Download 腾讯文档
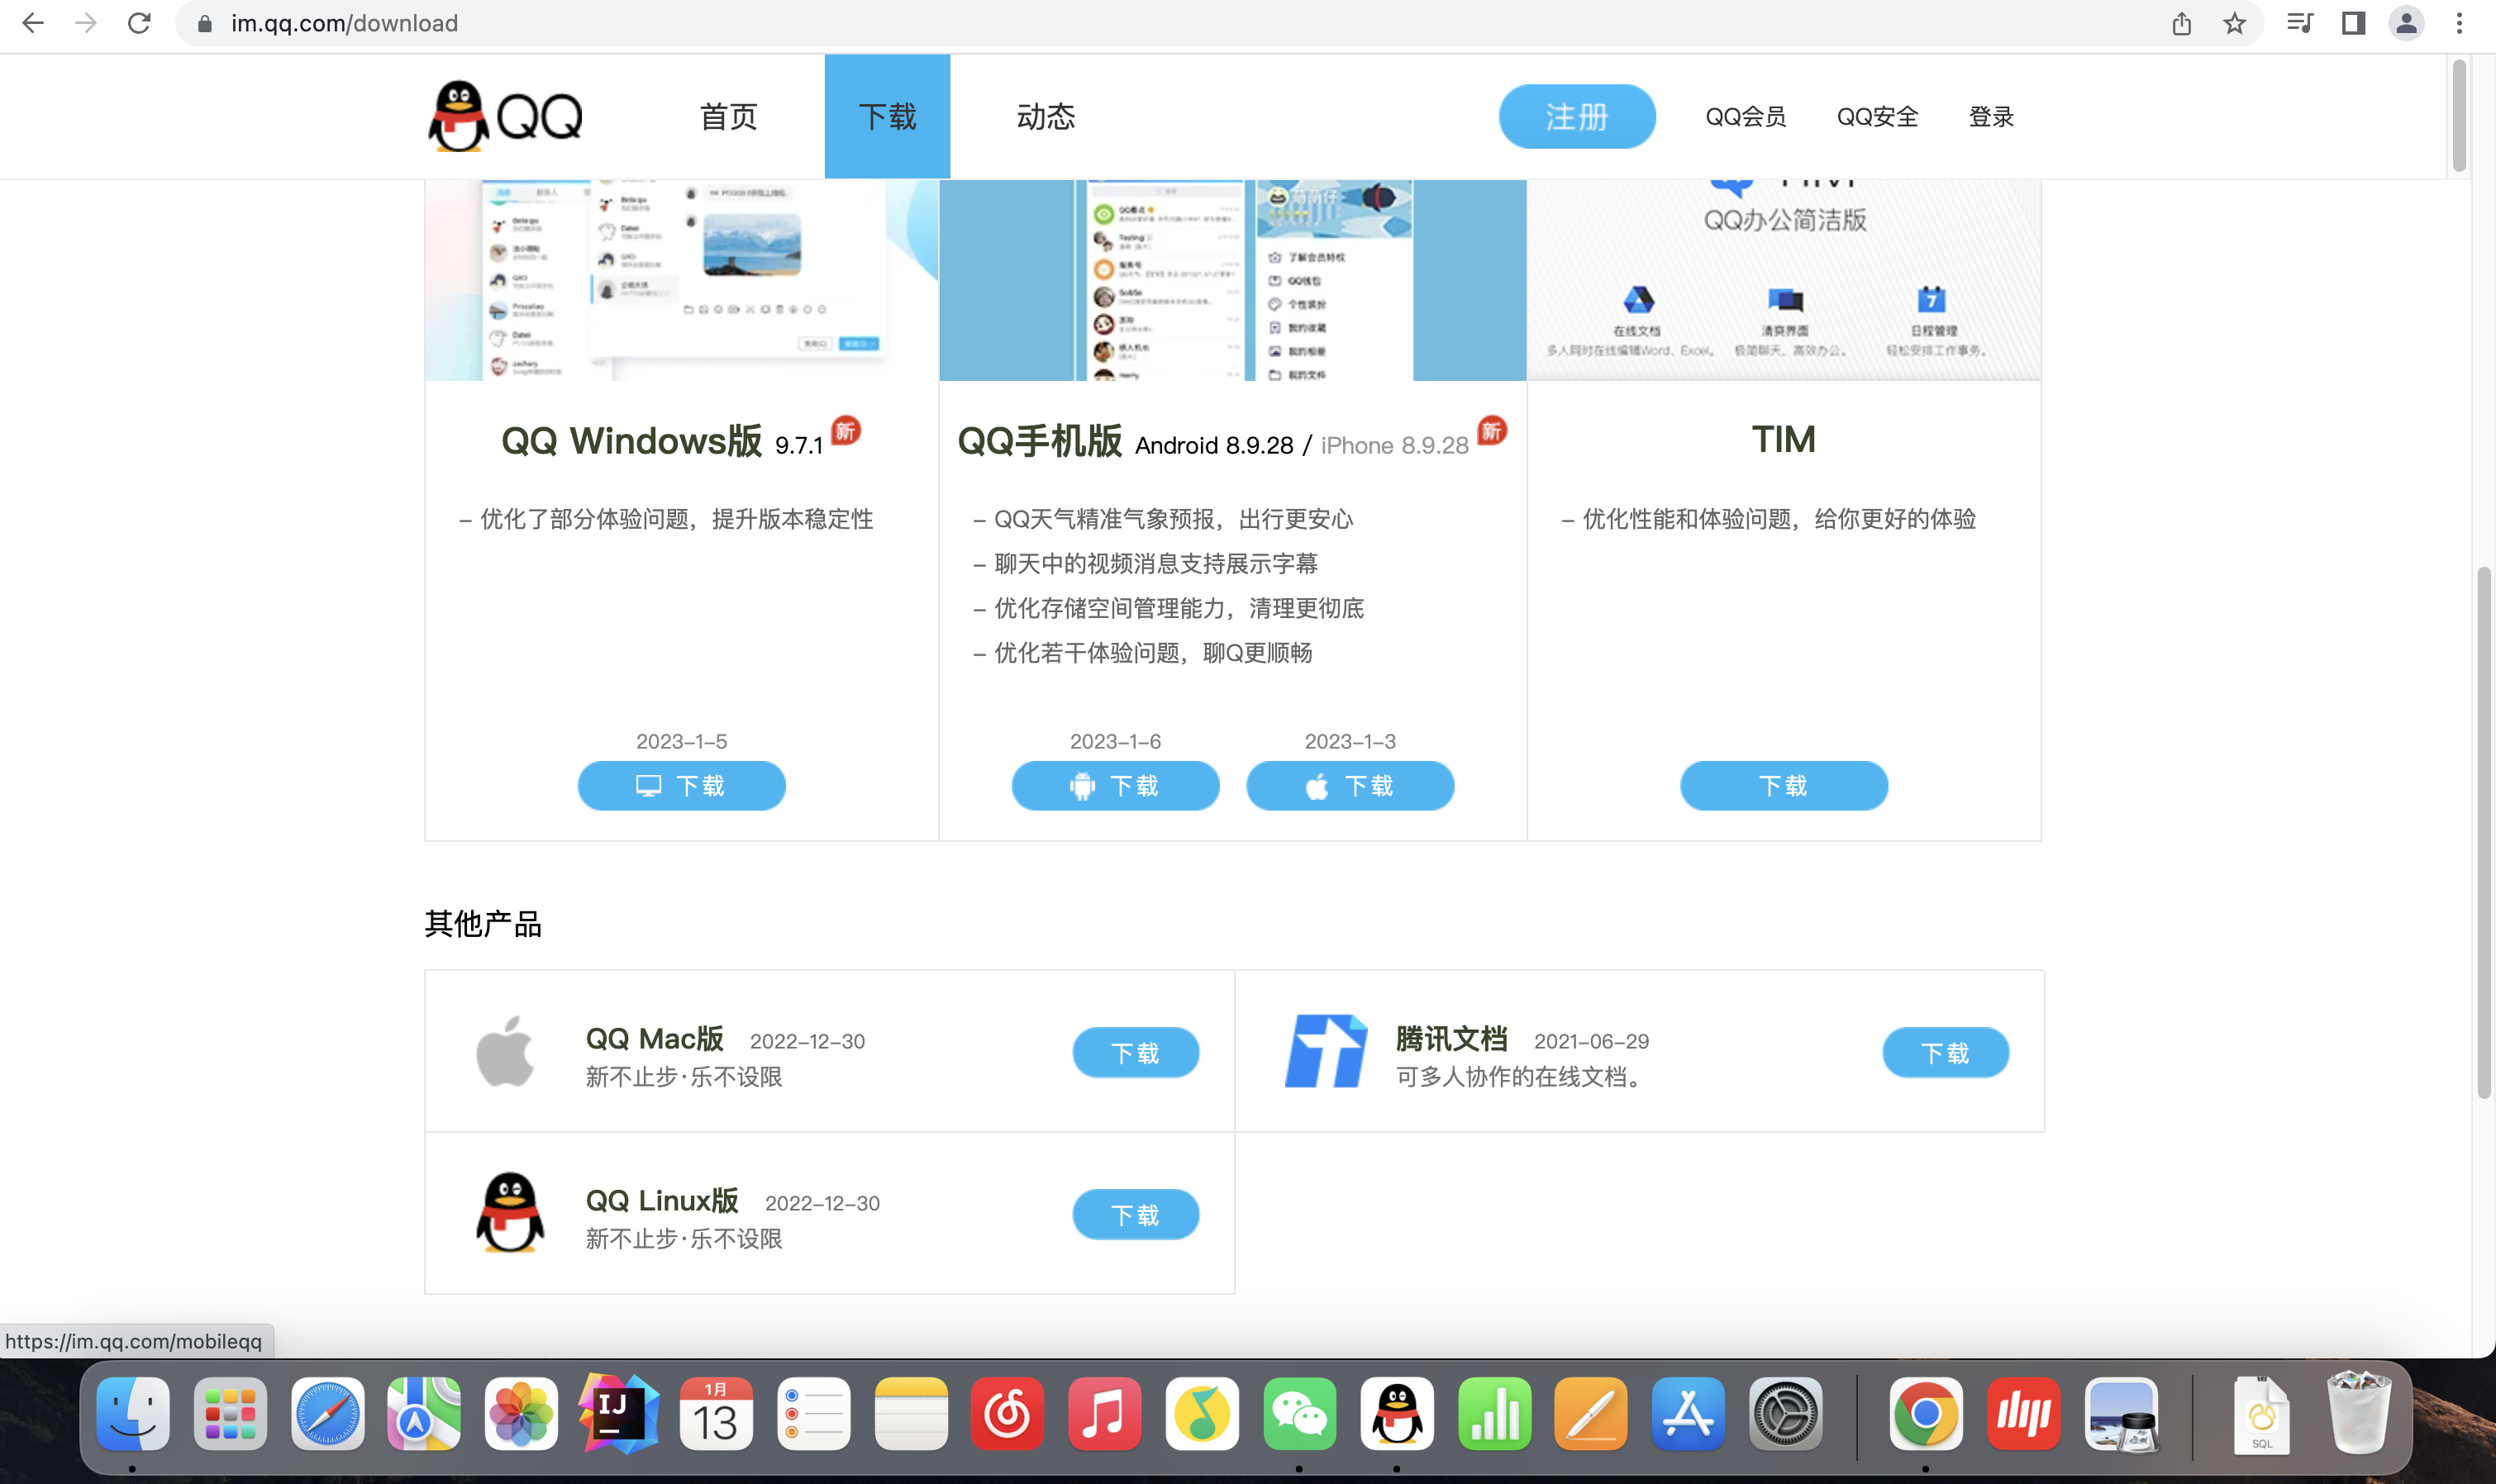Viewport: 2496px width, 1484px height. [1945, 1052]
